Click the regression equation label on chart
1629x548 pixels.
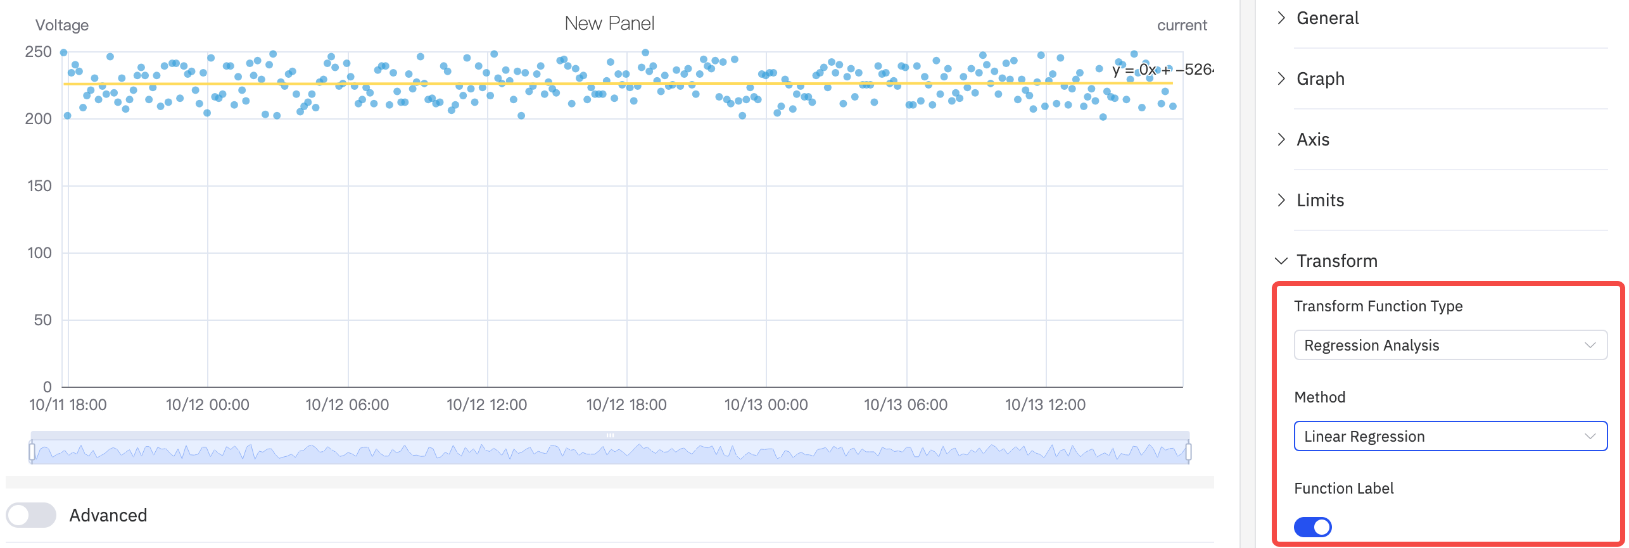pos(1162,70)
